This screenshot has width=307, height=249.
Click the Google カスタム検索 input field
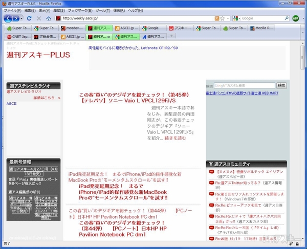click(x=245, y=85)
